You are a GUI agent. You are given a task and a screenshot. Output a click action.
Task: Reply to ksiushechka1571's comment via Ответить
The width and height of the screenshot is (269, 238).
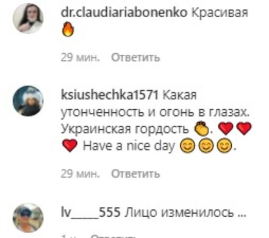pos(135,174)
